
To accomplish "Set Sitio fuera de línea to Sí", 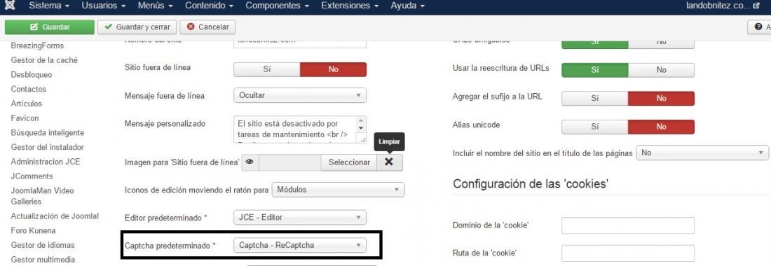I will (267, 70).
